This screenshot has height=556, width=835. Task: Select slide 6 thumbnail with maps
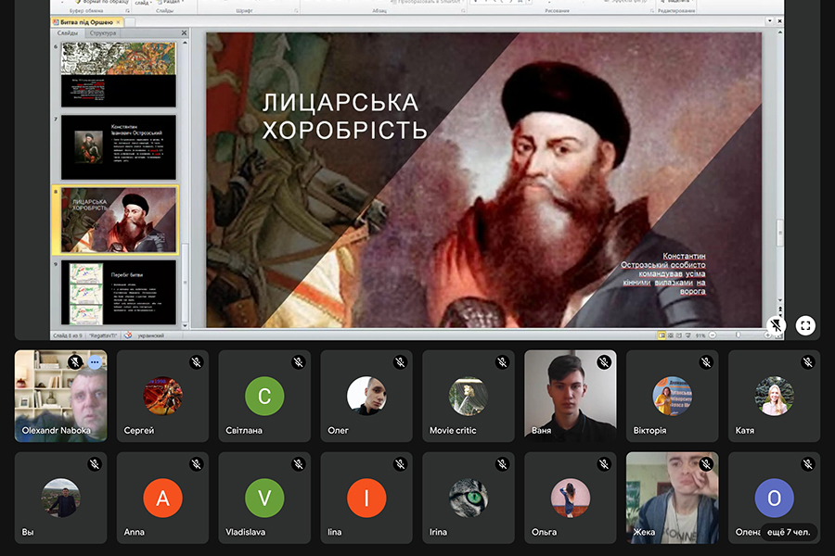[118, 74]
